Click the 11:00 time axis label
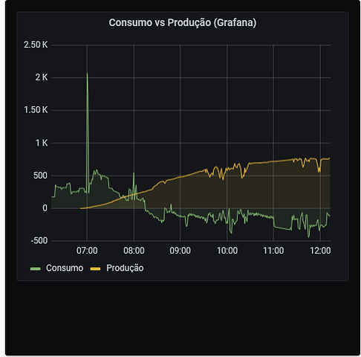The width and height of the screenshot is (361, 357). pos(273,251)
